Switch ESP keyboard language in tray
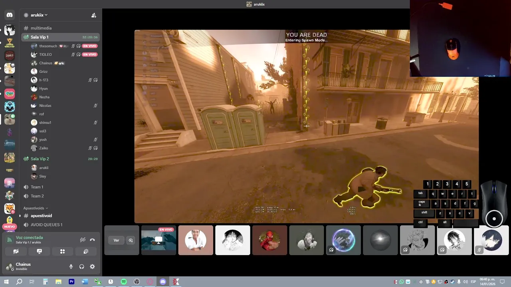Viewport: 511px width, 287px height. tap(474, 282)
